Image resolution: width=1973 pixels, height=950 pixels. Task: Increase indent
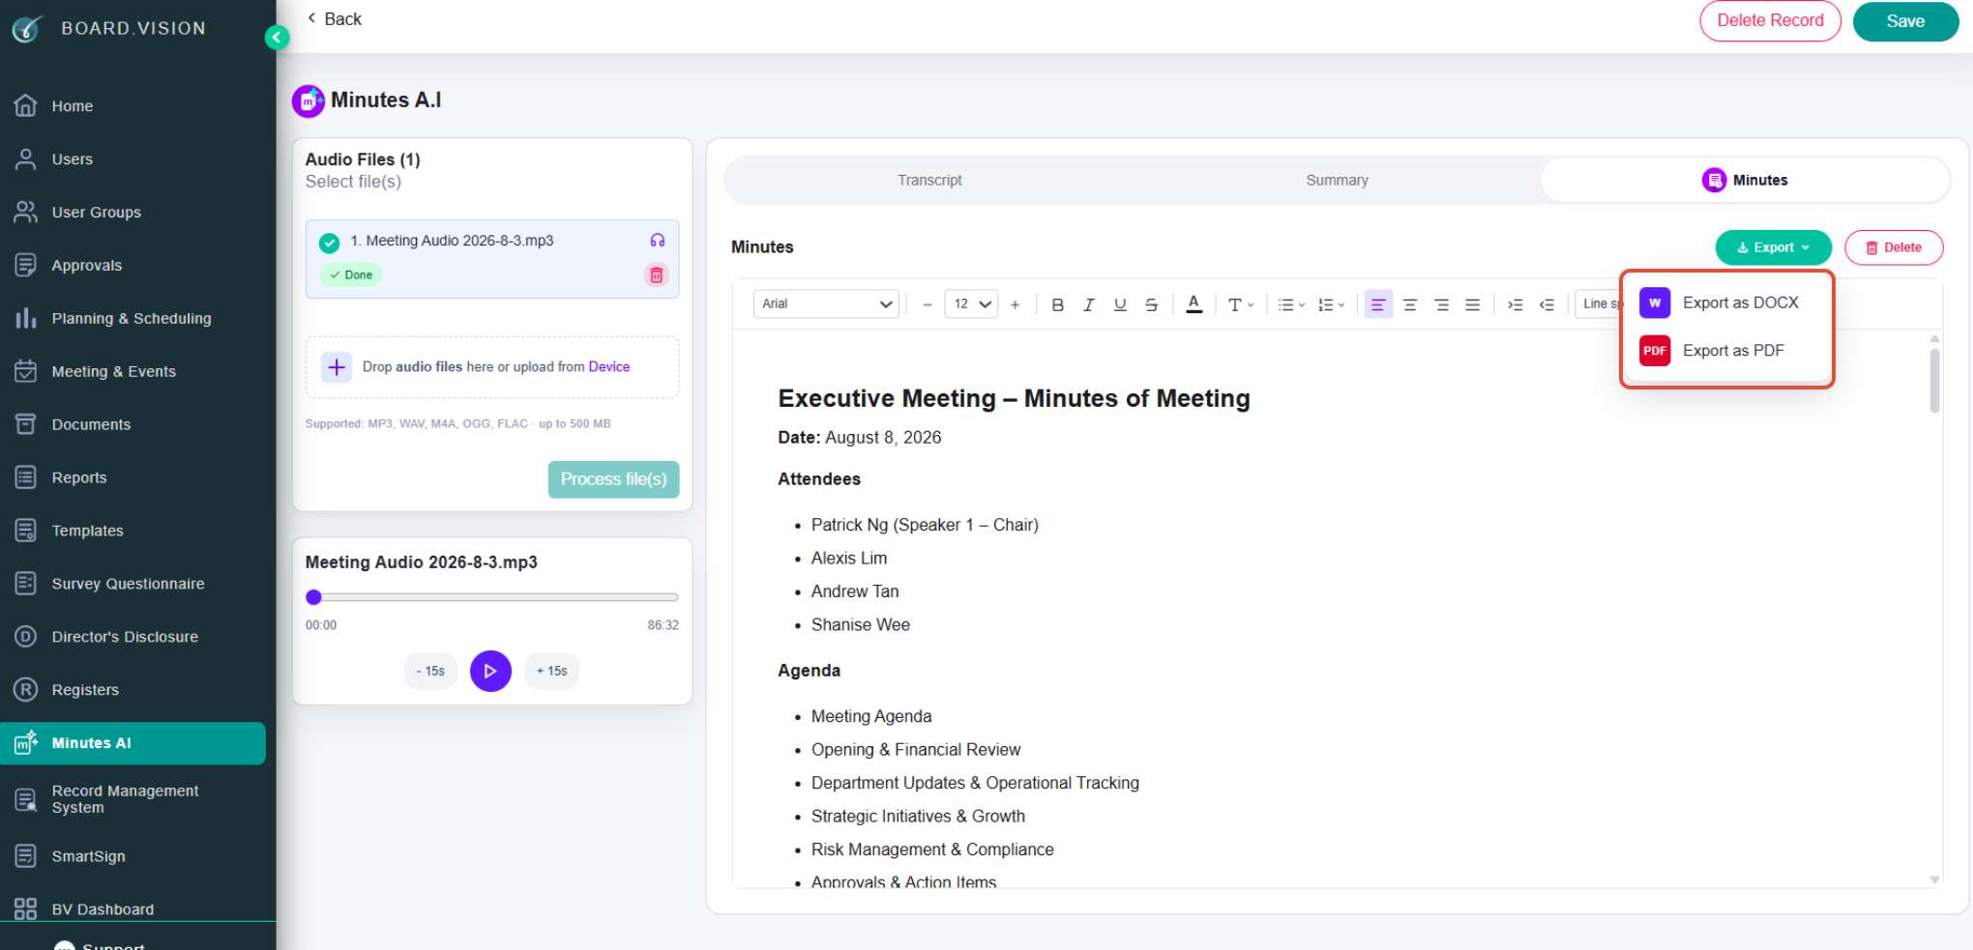1516,305
